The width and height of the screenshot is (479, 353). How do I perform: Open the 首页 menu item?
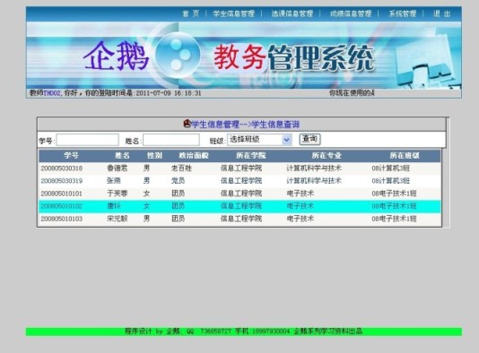pos(191,13)
